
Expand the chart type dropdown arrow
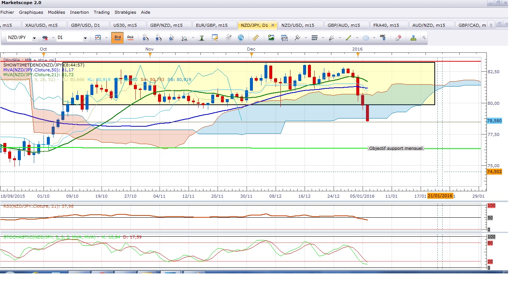tap(106, 38)
